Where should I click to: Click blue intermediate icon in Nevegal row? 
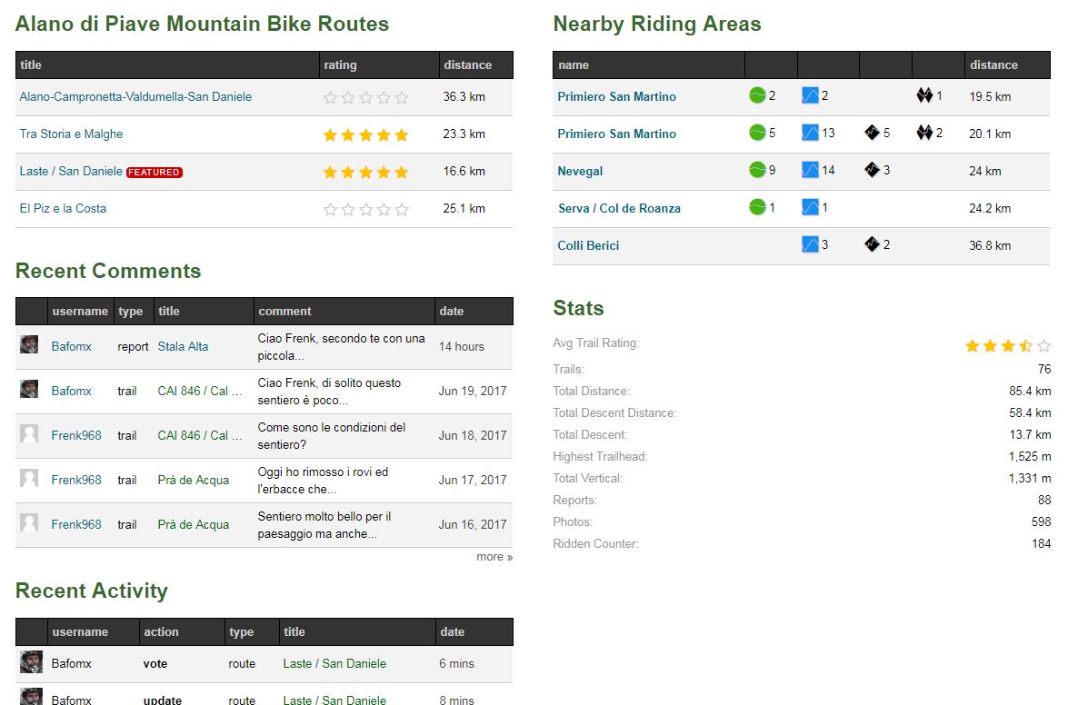810,170
